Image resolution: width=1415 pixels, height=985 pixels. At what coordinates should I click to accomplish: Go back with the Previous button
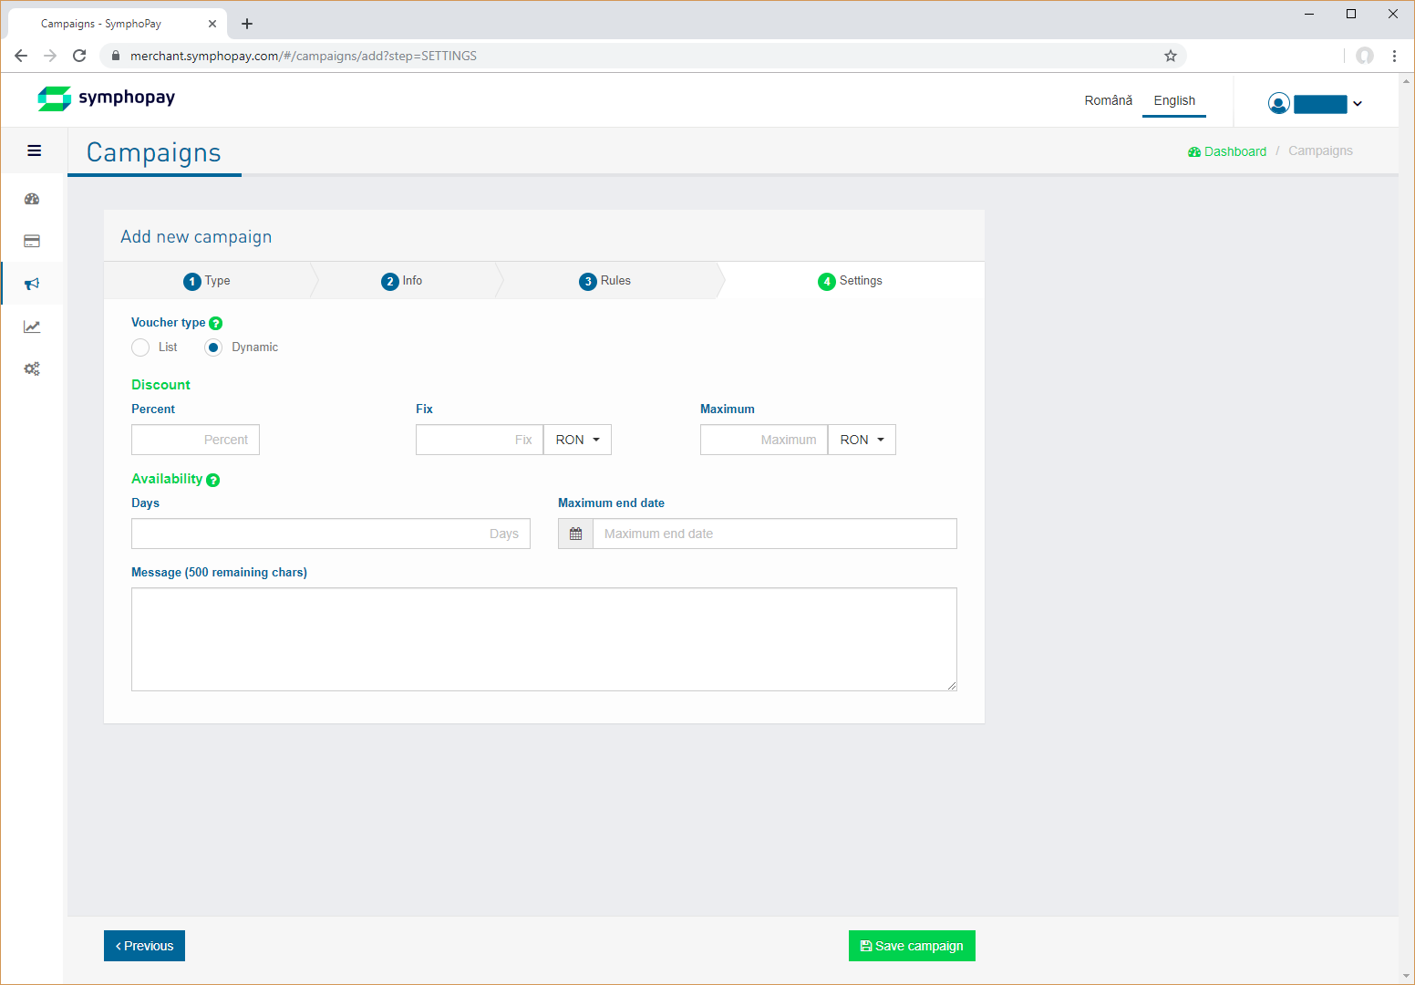tap(144, 946)
